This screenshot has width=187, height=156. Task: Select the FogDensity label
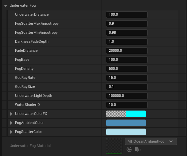(24, 69)
